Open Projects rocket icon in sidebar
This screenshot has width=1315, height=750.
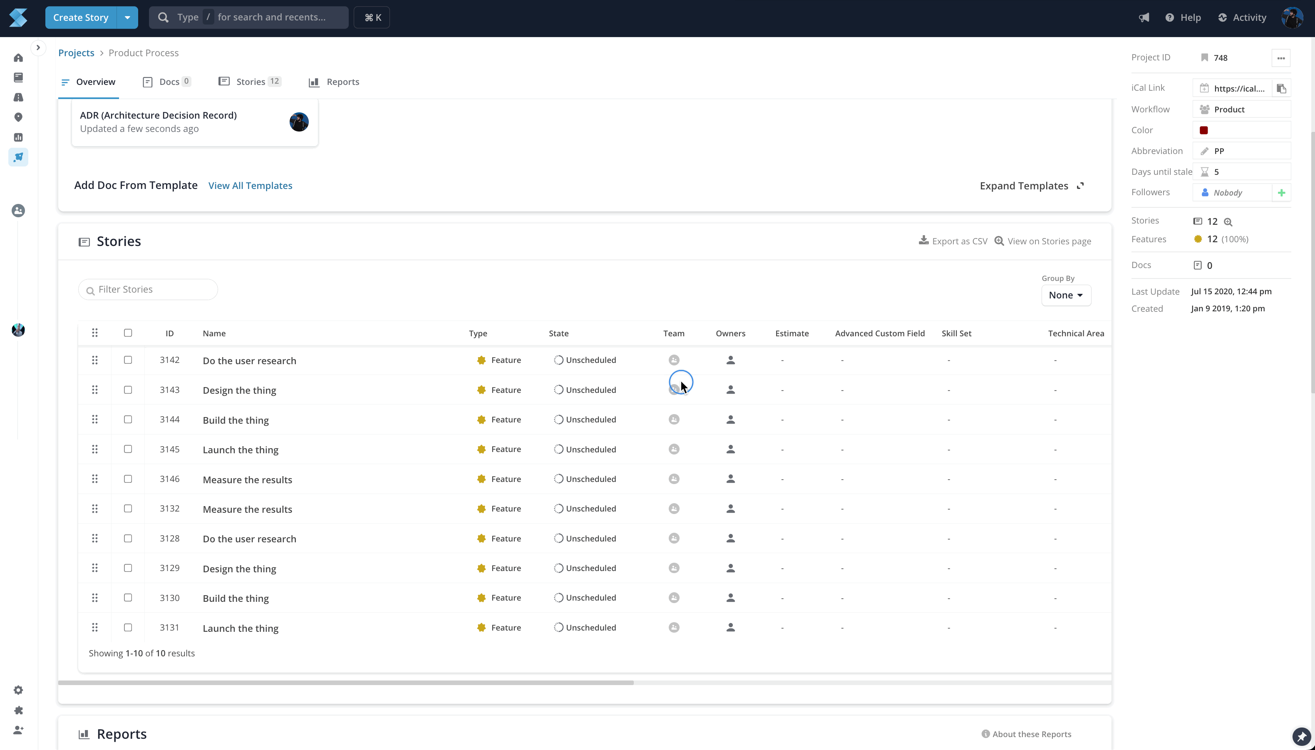(18, 157)
